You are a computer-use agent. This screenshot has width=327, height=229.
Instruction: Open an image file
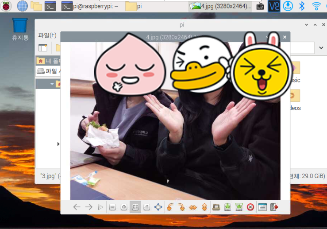click(216, 207)
